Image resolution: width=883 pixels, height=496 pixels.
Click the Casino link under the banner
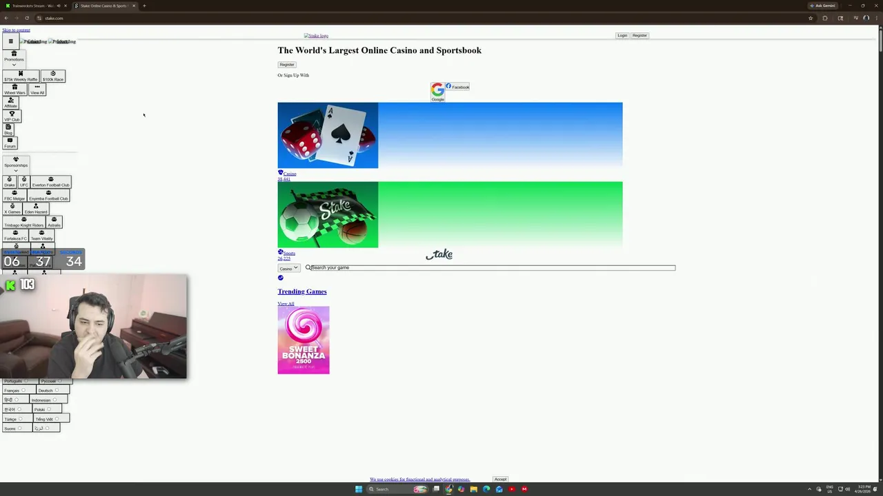point(290,174)
